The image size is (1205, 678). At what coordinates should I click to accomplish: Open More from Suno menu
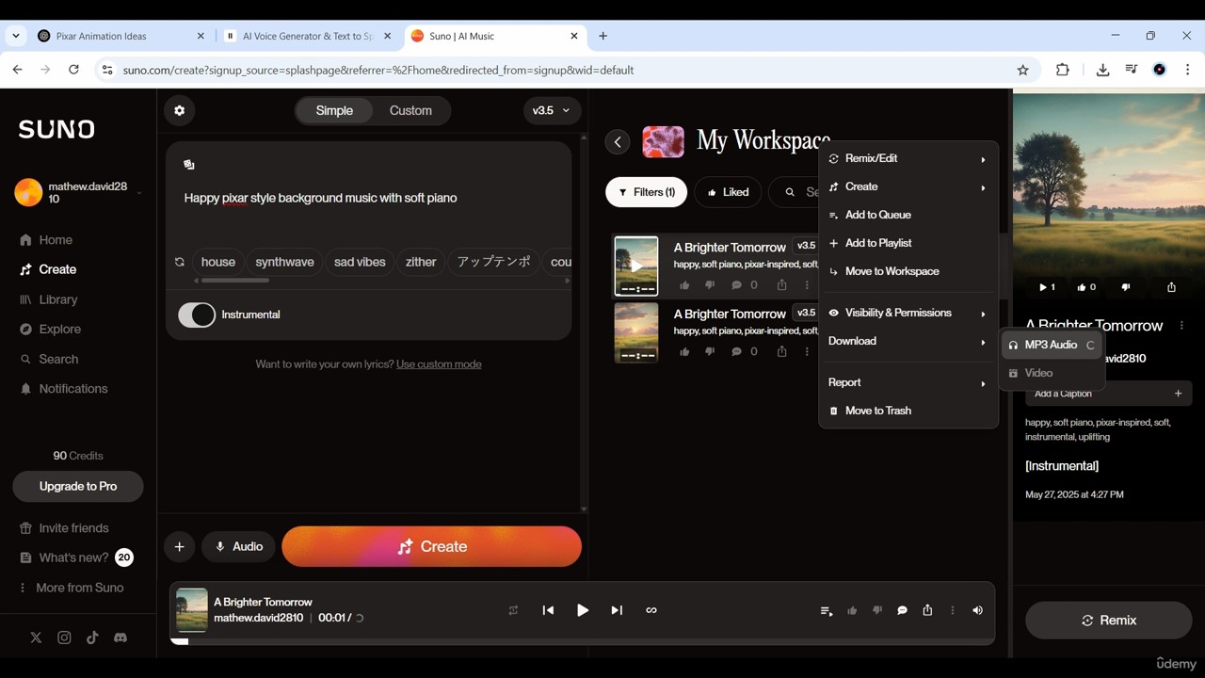(x=72, y=588)
